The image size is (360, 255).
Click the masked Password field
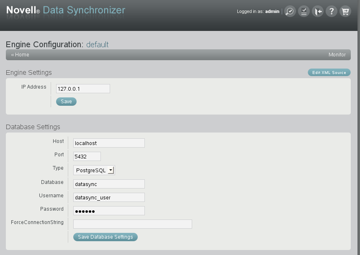(109, 210)
